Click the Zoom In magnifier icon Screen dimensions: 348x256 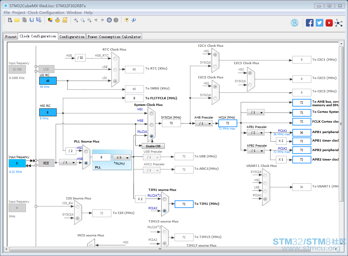76,20
